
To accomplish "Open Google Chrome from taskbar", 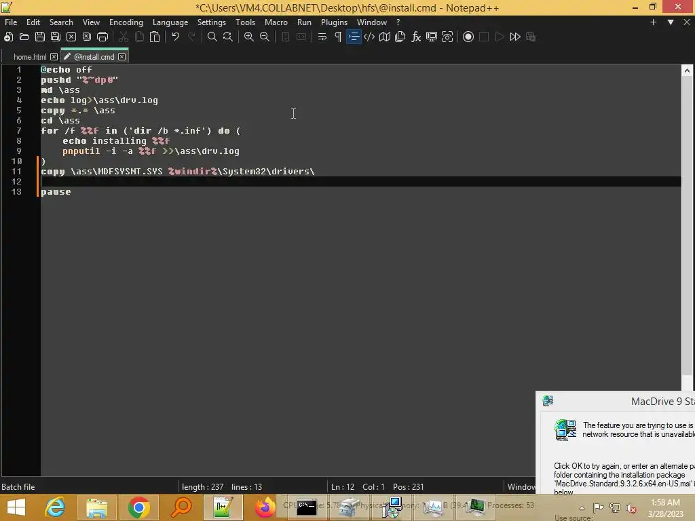I will (138, 507).
